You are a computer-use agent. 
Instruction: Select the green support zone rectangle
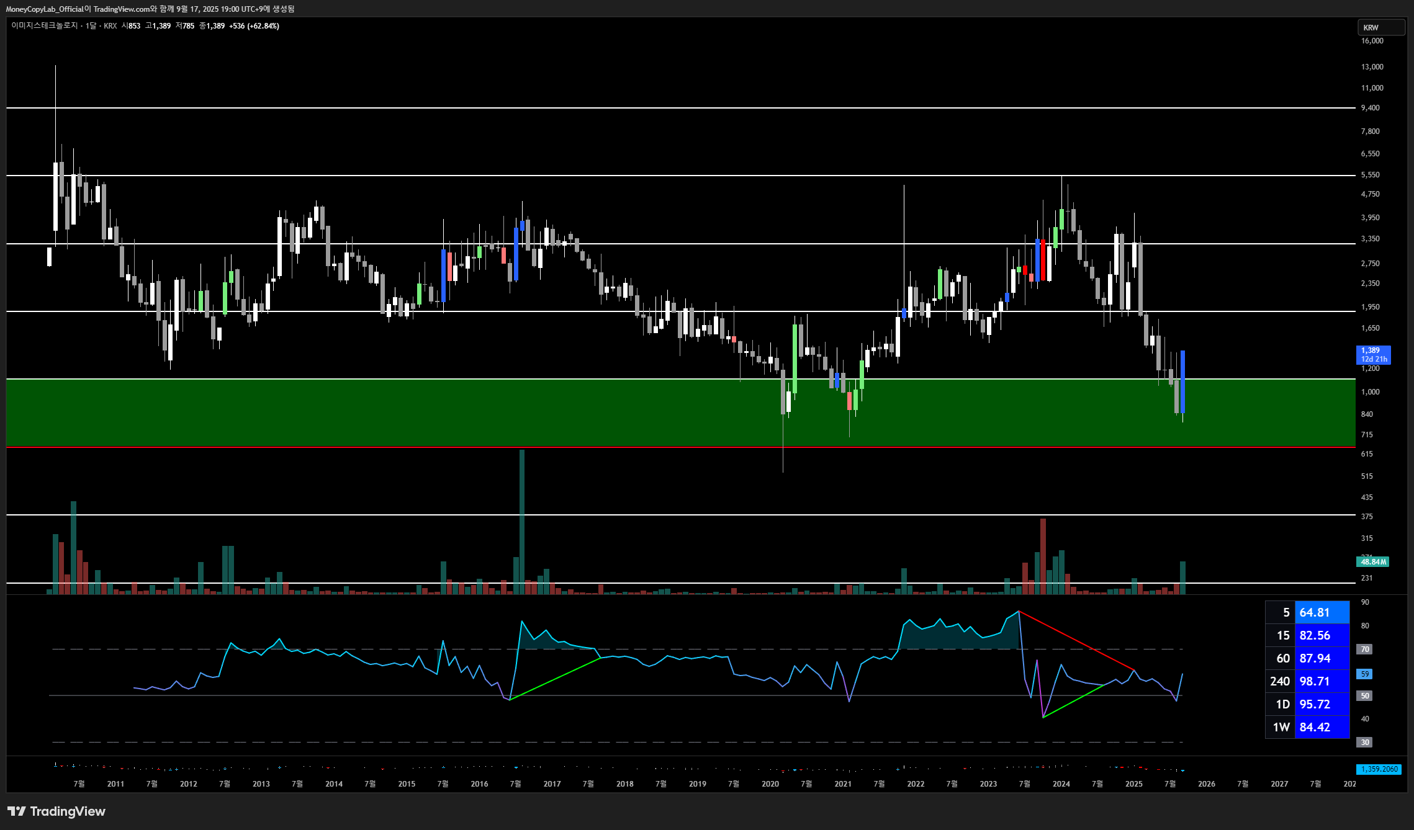coord(680,413)
